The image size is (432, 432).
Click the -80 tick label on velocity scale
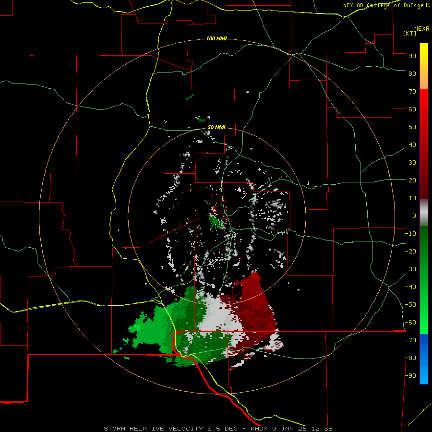[x=410, y=358]
